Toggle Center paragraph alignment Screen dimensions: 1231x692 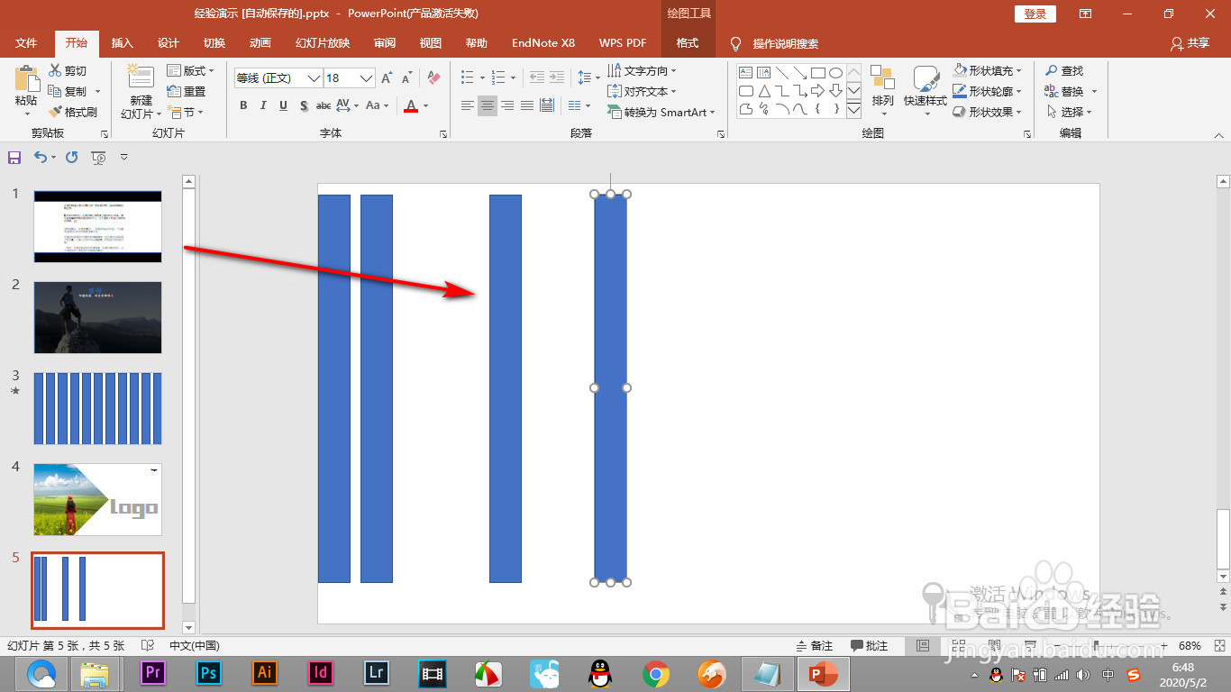click(x=487, y=105)
